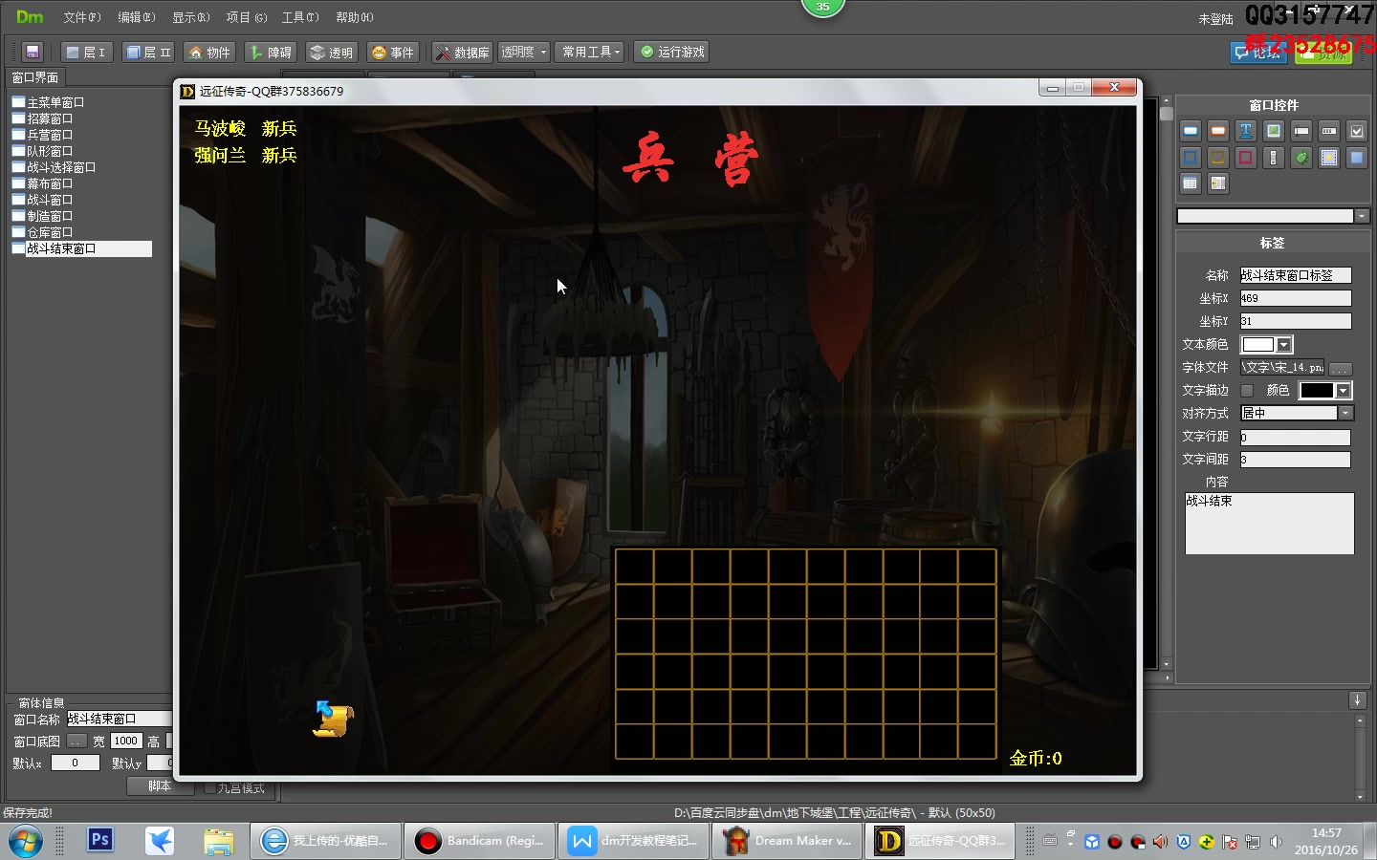Select 仓库窗口 in the window list
This screenshot has width=1377, height=860.
(50, 232)
